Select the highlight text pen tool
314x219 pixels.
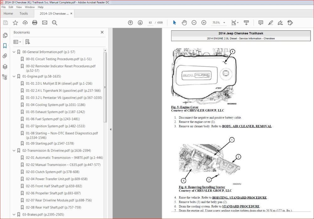pos(271,23)
